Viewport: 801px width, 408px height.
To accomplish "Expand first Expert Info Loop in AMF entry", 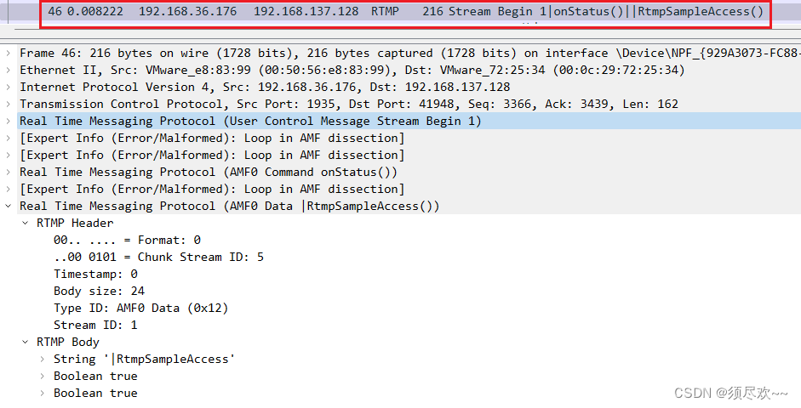I will [x=9, y=139].
